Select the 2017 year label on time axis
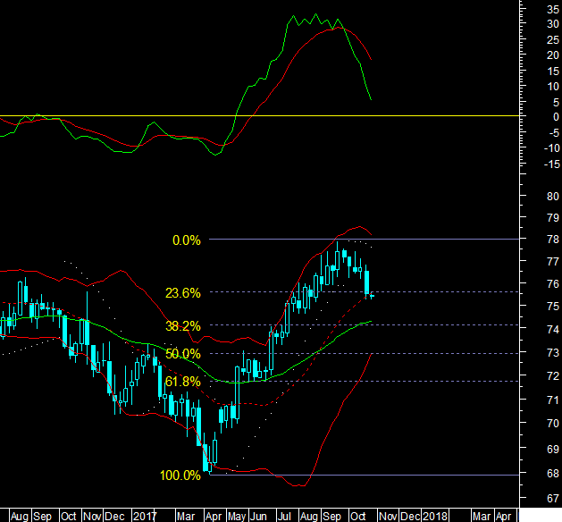Viewport: 562px width, 522px height. tap(145, 517)
